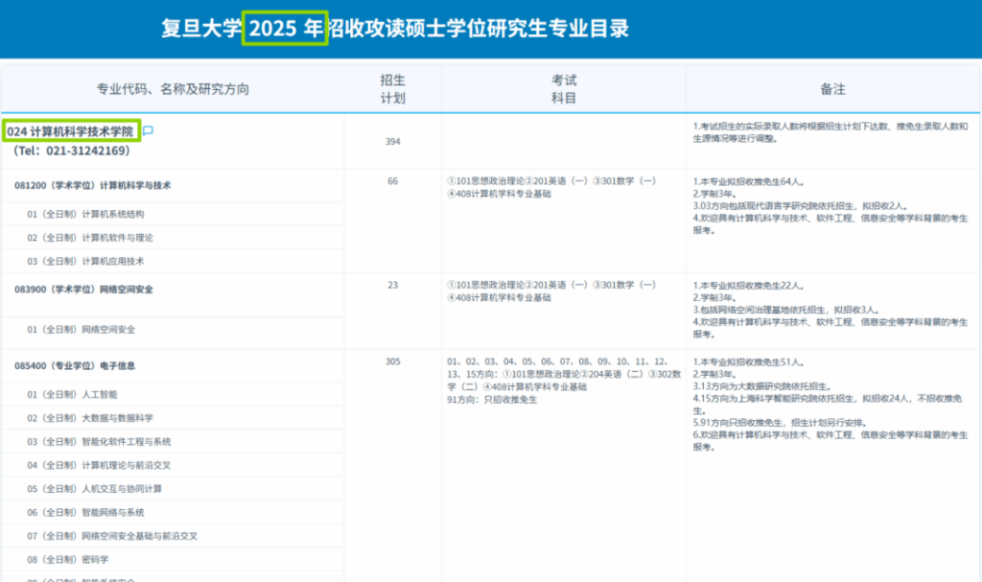Click the note 本专业拟招收推免生22人

(748, 286)
